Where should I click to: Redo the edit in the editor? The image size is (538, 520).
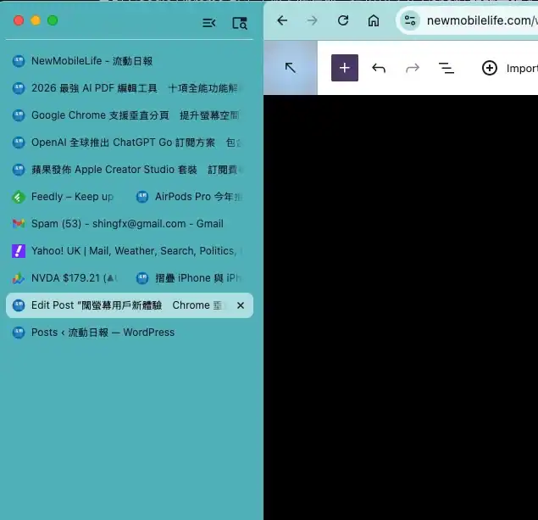tap(413, 68)
